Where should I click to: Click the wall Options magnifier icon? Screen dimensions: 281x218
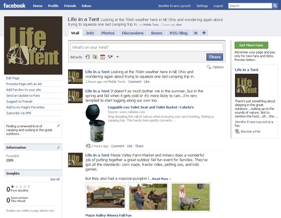(x=209, y=67)
